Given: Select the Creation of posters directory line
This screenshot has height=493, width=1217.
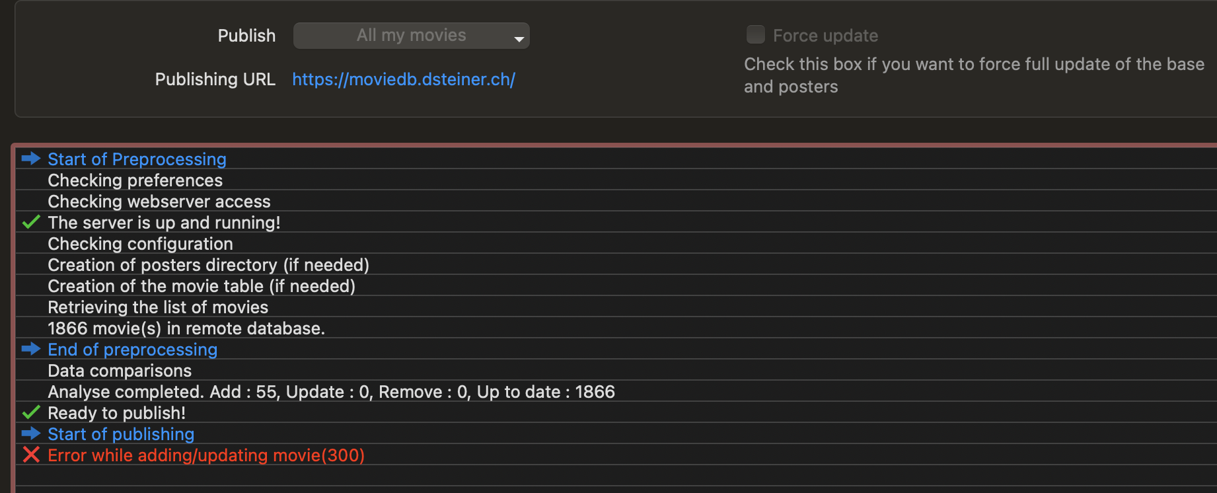Looking at the screenshot, I should pos(208,265).
